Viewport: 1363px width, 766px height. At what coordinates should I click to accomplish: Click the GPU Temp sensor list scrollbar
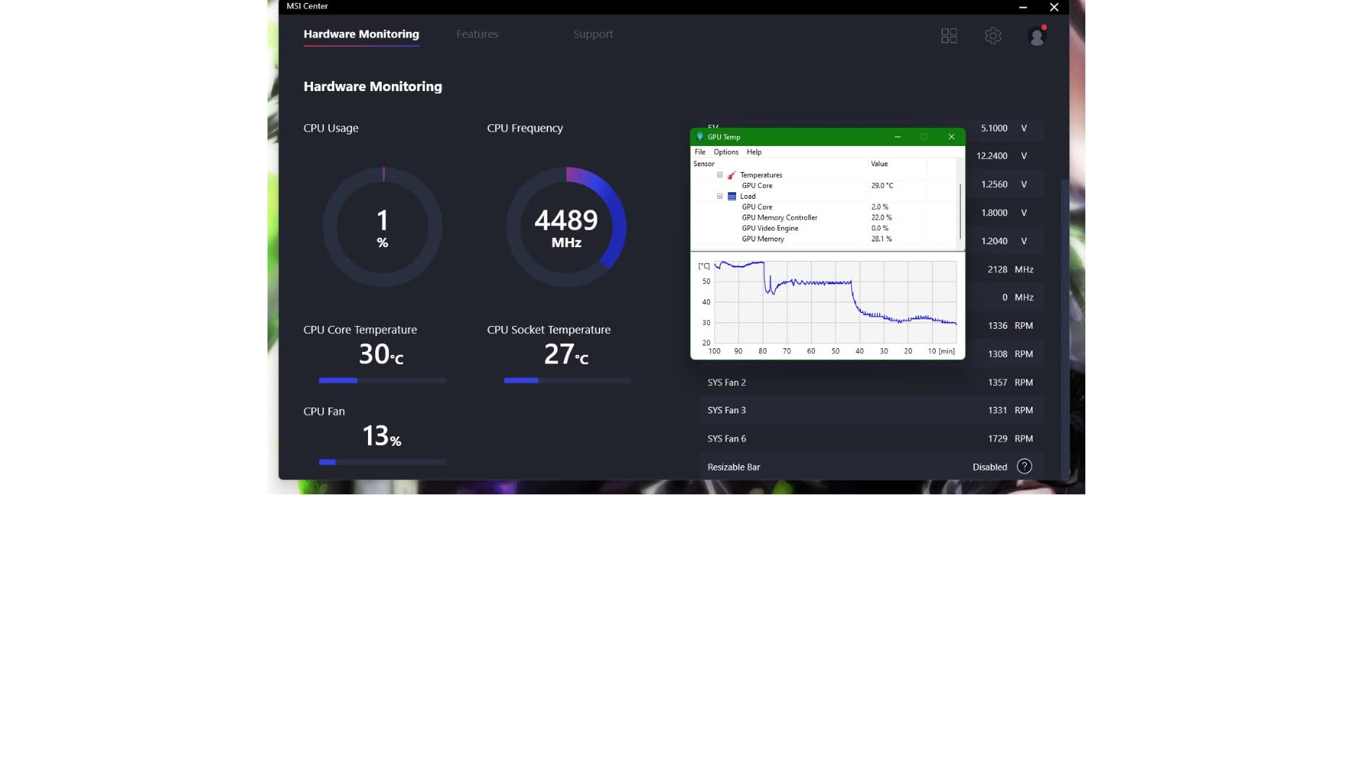coord(960,211)
